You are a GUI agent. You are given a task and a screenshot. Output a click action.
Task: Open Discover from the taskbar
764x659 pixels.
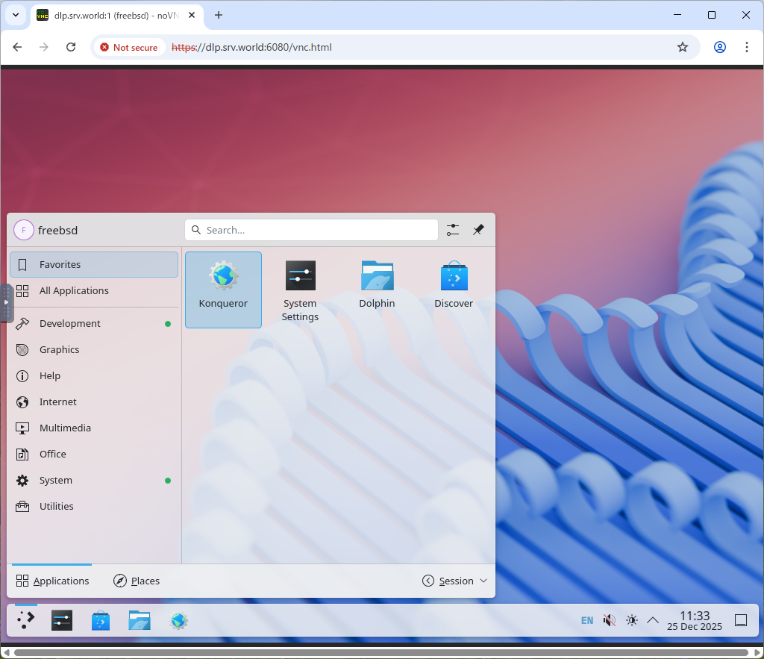coord(101,620)
